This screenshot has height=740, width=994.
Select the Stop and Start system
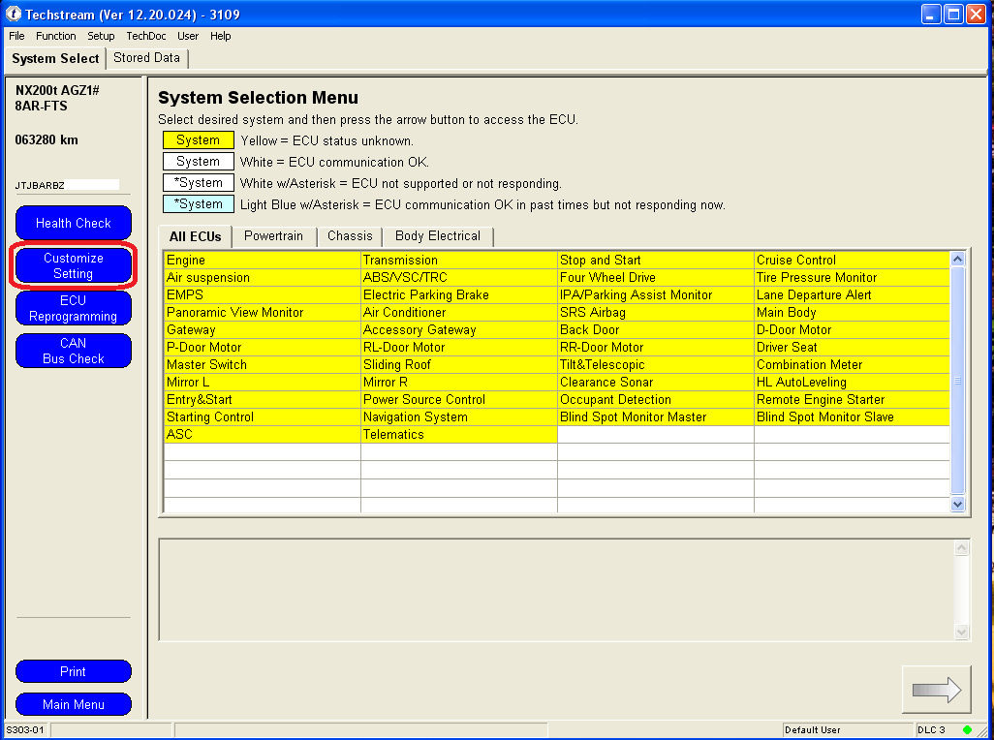point(656,260)
